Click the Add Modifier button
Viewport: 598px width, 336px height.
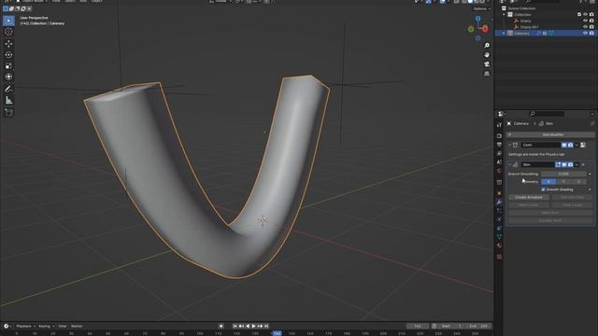550,134
